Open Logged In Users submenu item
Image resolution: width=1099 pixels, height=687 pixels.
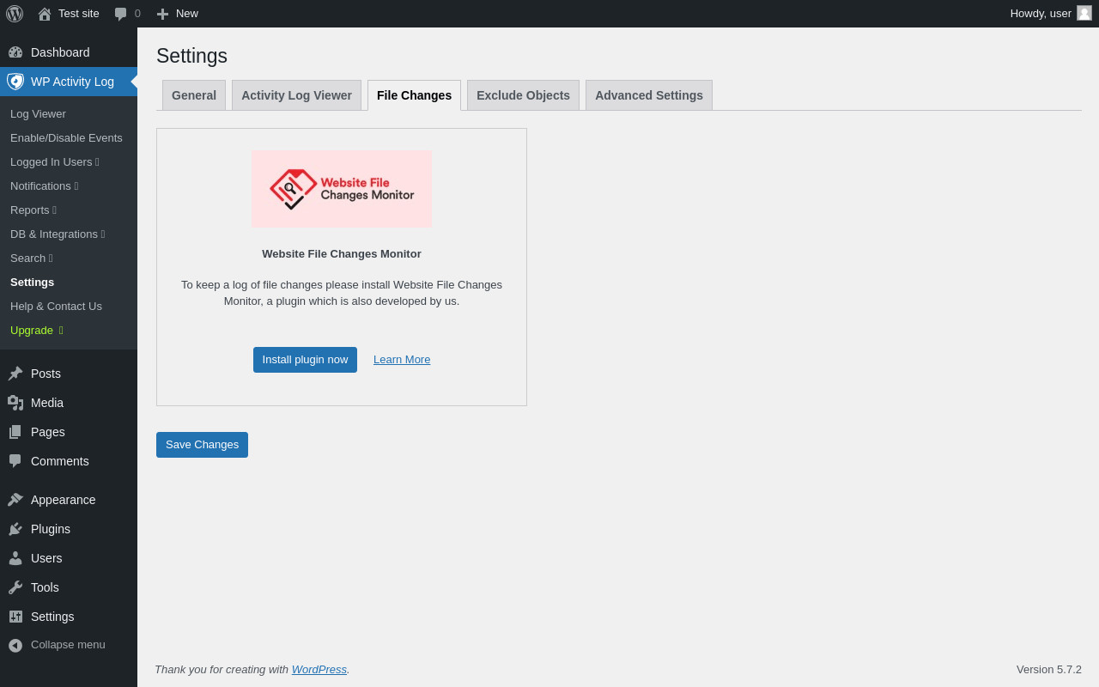[69, 162]
